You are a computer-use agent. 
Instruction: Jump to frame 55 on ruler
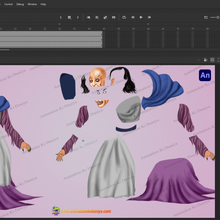coord(133,29)
